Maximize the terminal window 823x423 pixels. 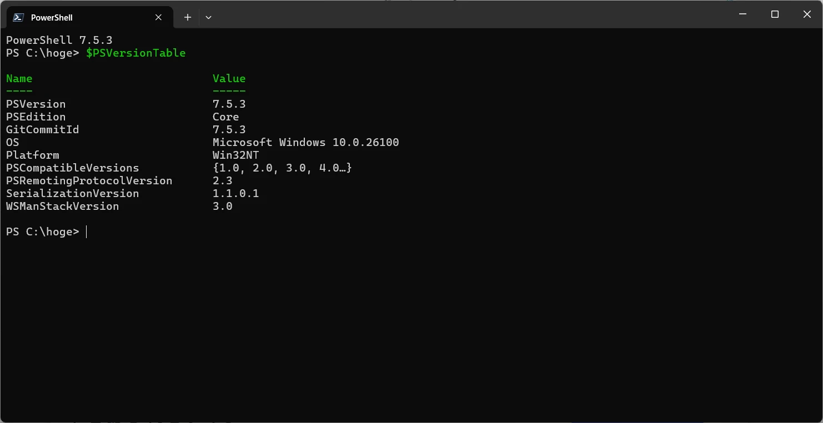coord(775,14)
